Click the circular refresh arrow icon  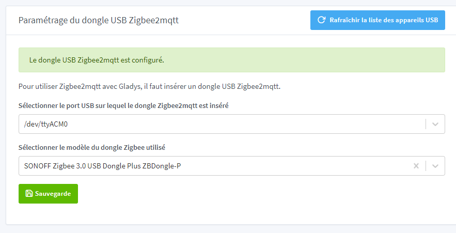tap(321, 20)
